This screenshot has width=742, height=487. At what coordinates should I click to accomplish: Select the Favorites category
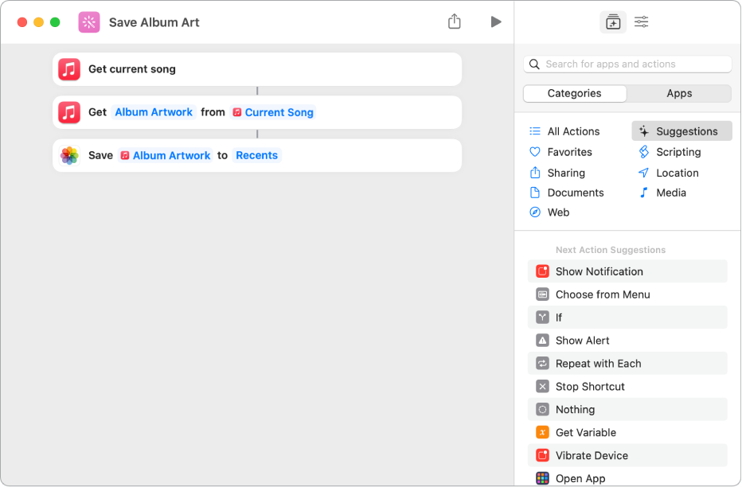(569, 151)
